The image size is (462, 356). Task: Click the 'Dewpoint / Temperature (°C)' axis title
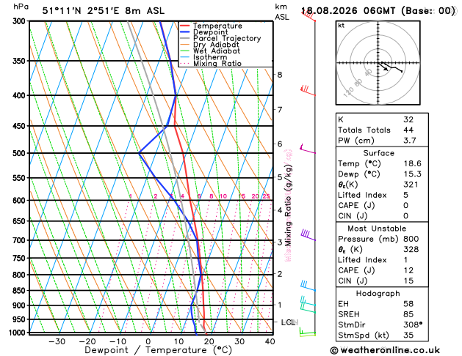[x=159, y=350]
